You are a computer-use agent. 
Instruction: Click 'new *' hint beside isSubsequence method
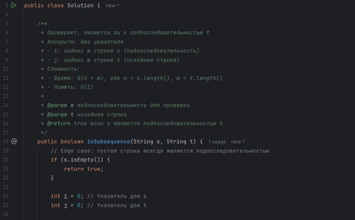(238, 142)
